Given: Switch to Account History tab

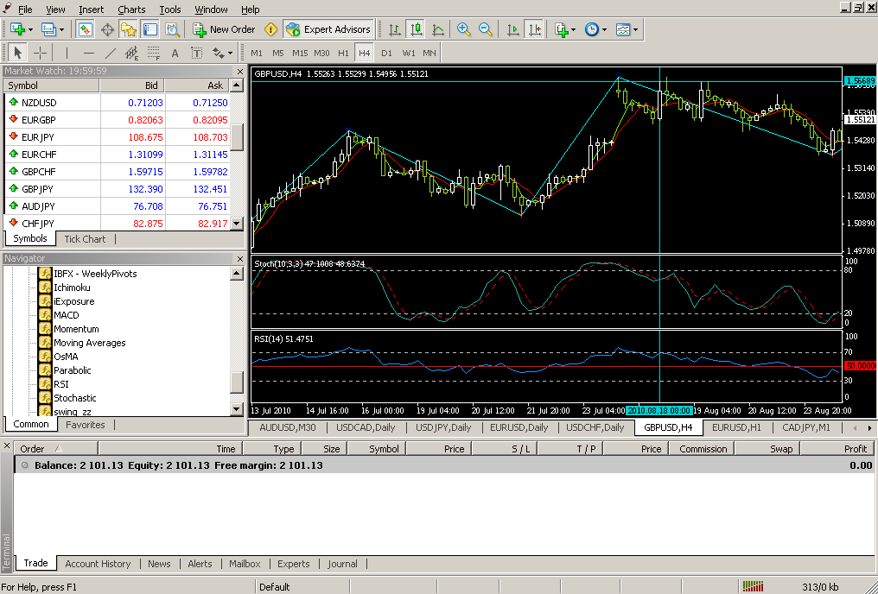Looking at the screenshot, I should pos(98,564).
